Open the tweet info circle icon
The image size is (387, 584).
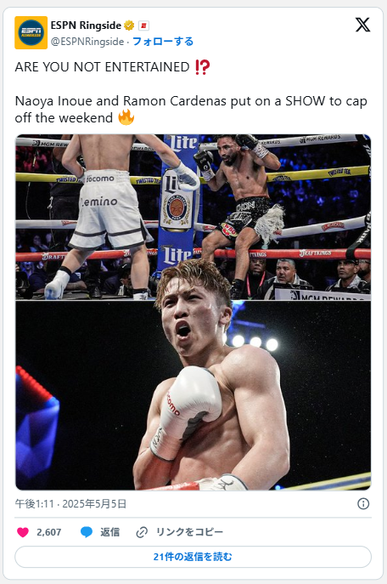363,504
